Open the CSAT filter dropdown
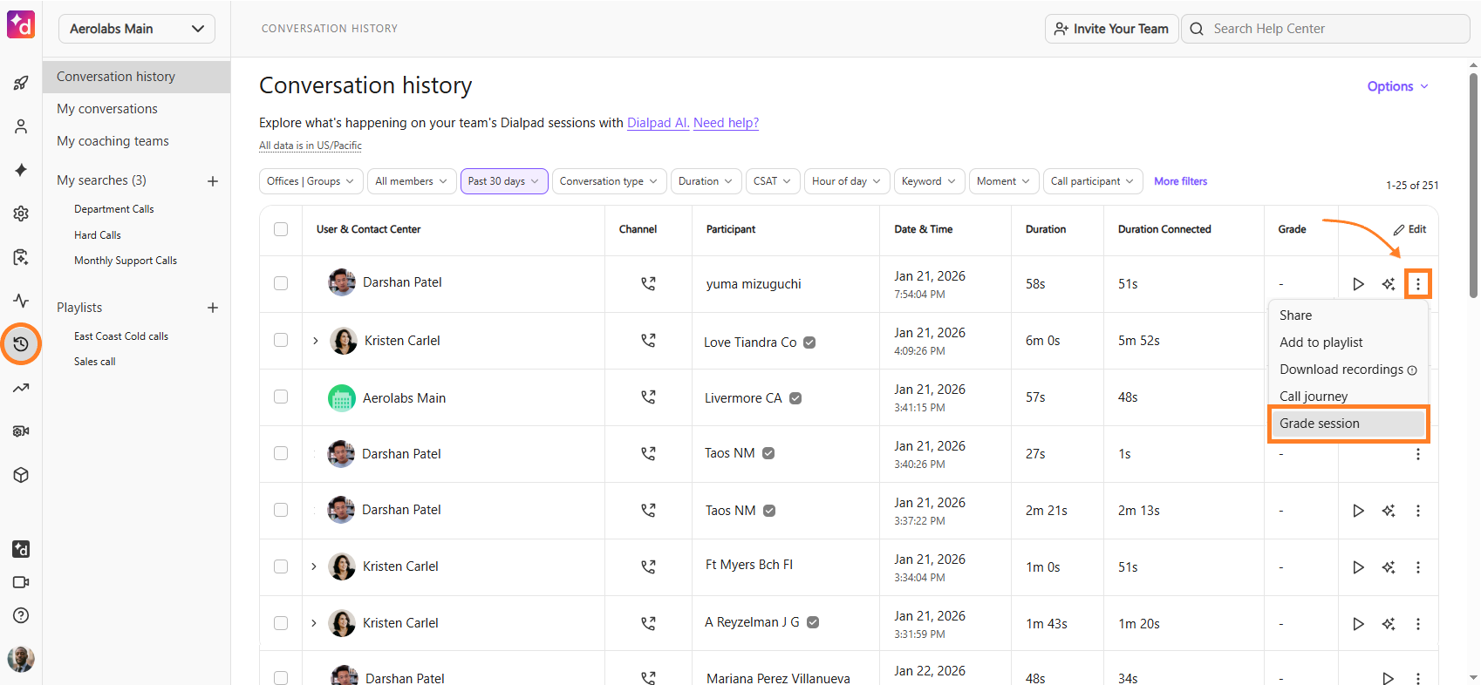Screen dimensions: 1481x685 (773, 181)
